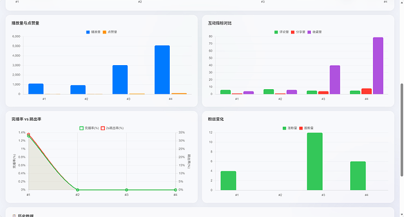Click the purple 收藏量 bar for #4

coord(378,66)
